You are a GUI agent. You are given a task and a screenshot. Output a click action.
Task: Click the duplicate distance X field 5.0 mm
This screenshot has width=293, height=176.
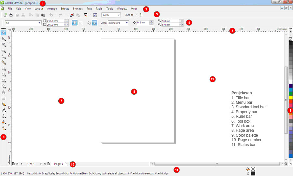(170, 21)
